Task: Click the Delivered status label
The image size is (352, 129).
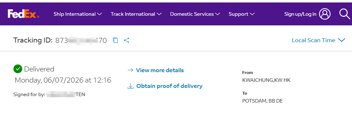Action: click(x=39, y=69)
